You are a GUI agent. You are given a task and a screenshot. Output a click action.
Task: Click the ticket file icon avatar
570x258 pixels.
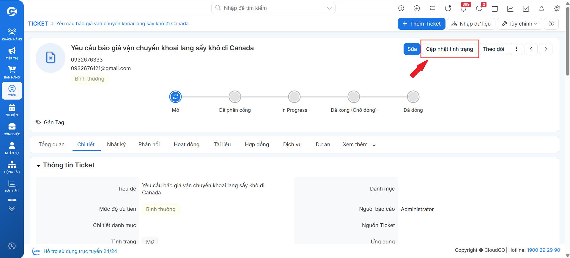coord(51,58)
